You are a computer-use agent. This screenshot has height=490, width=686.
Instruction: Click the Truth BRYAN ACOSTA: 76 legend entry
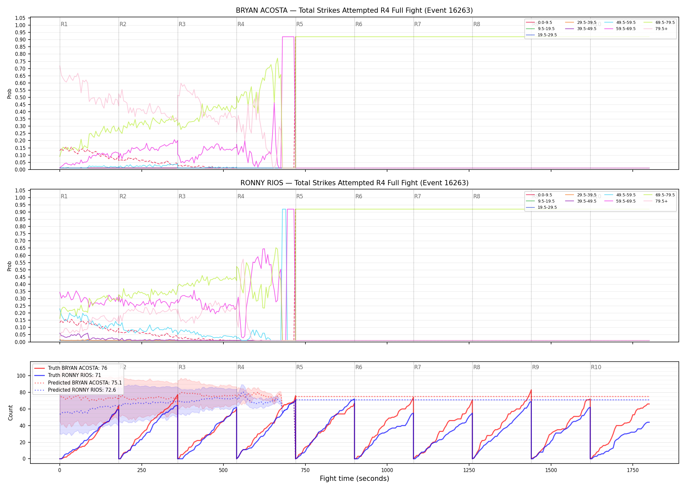coord(71,368)
